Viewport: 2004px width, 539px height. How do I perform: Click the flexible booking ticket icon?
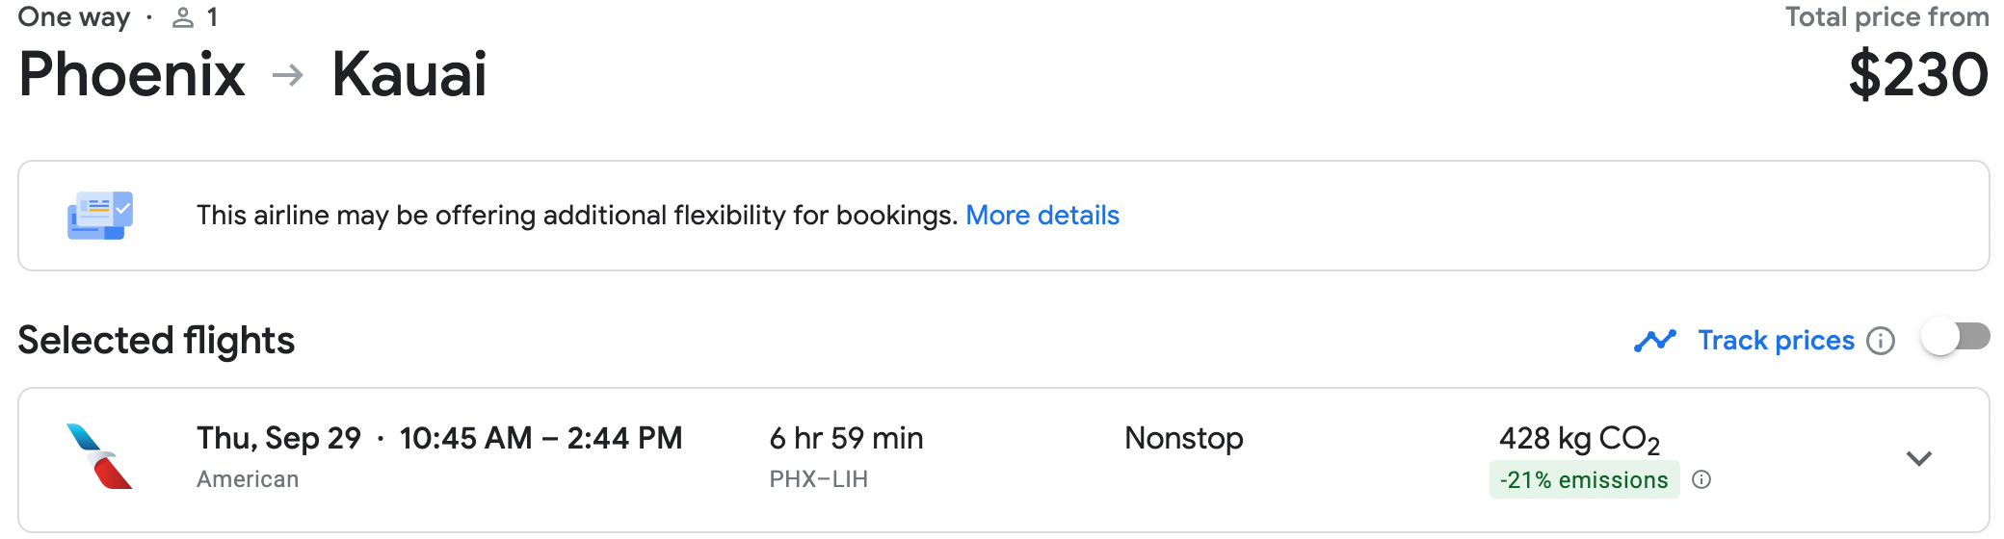point(100,216)
